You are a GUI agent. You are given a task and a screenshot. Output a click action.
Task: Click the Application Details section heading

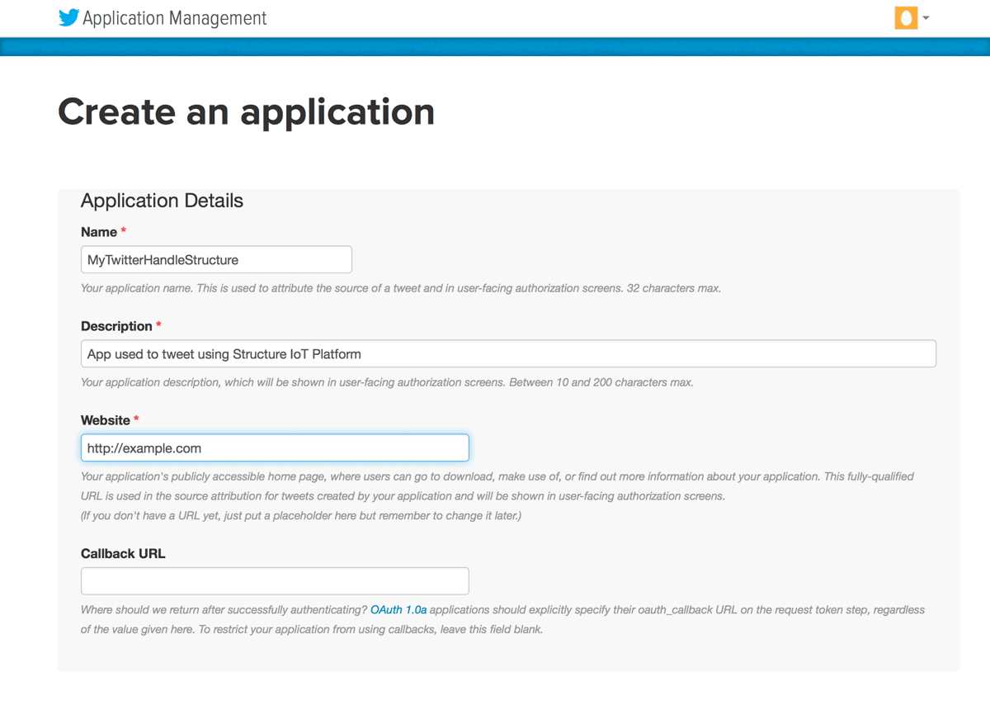[x=162, y=201]
